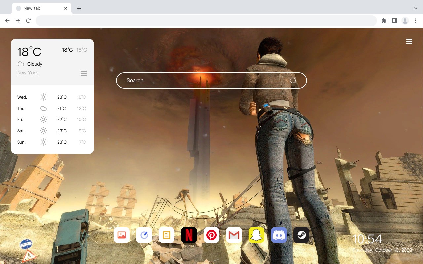Open the Photos shortcut icon
The width and height of the screenshot is (423, 264).
click(122, 235)
